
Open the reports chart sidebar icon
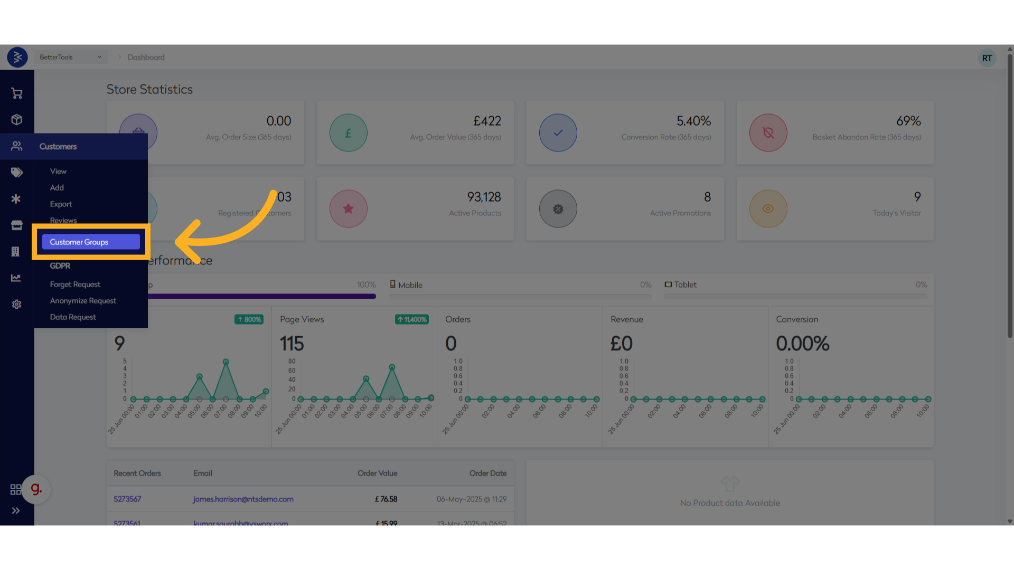click(16, 278)
